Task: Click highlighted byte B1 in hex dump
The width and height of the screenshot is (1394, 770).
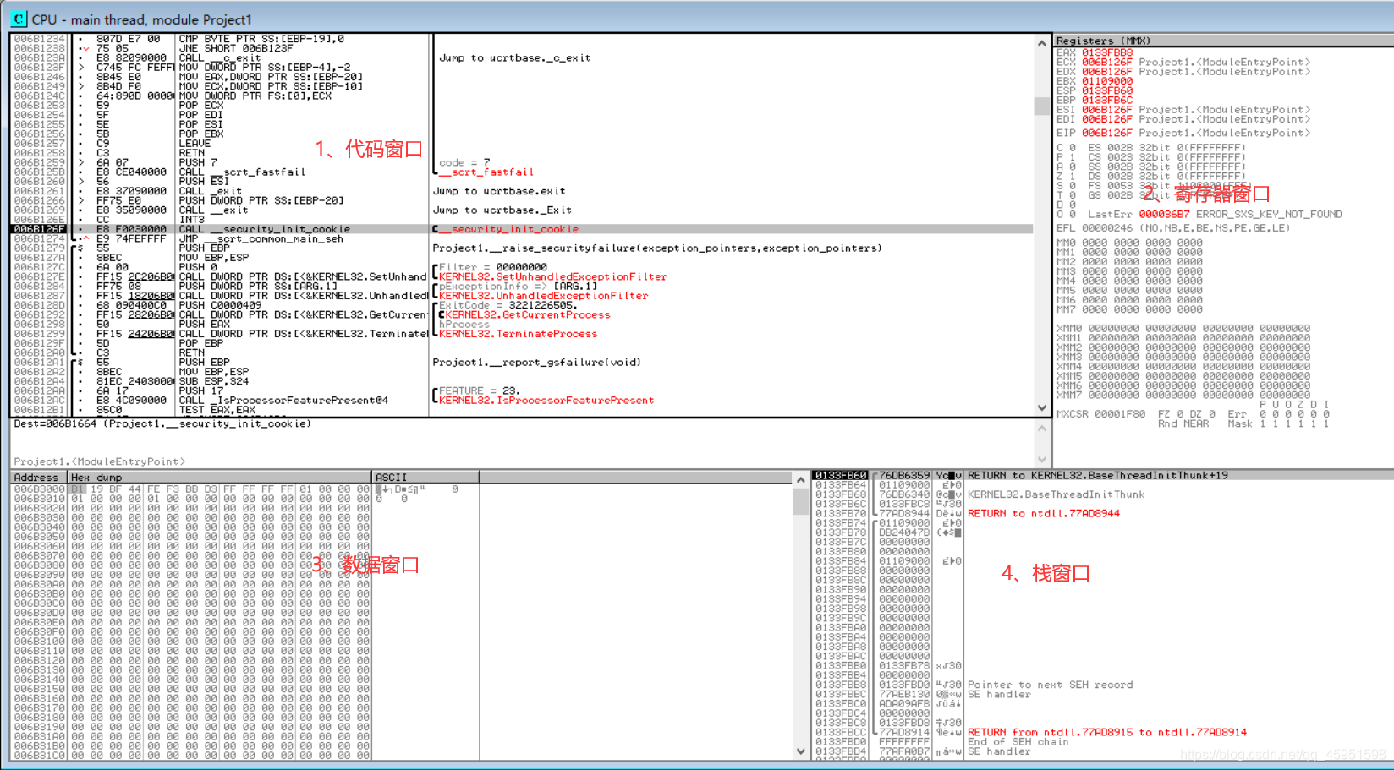Action: (77, 489)
